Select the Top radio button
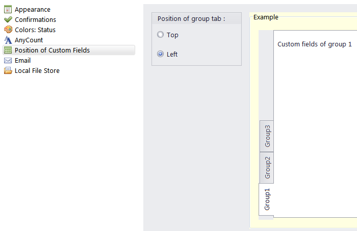Screen dimensions: 357x231 point(160,35)
